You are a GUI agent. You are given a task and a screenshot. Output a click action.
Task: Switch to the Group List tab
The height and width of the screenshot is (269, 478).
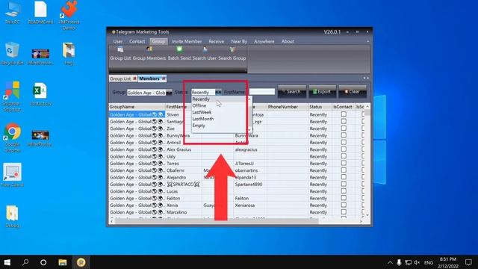click(120, 78)
